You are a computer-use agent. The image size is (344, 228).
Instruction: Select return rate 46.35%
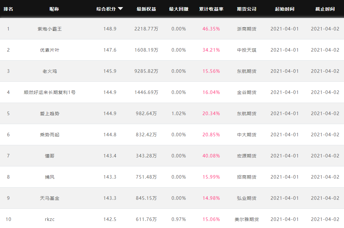click(x=211, y=29)
